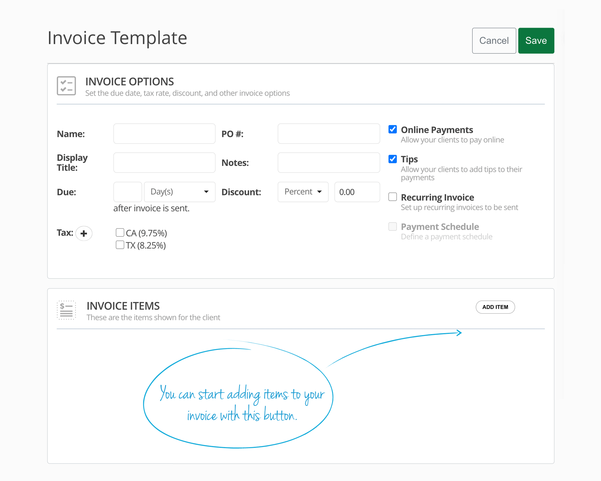Click the Add Item button

[495, 307]
